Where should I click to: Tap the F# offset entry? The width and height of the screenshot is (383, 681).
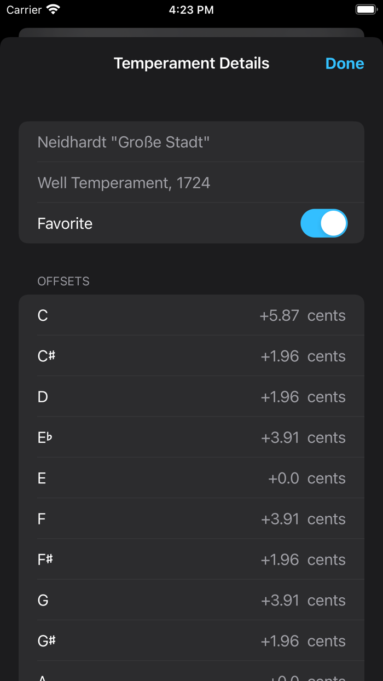point(191,559)
